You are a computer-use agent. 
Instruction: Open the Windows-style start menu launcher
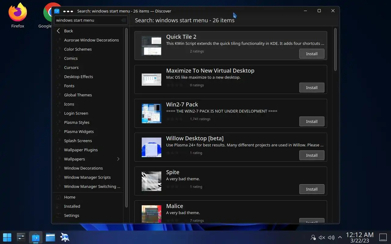point(7,237)
